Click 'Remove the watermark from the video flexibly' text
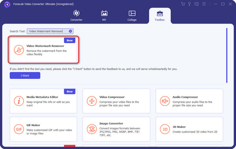The image size is (236, 149). (x=46, y=53)
